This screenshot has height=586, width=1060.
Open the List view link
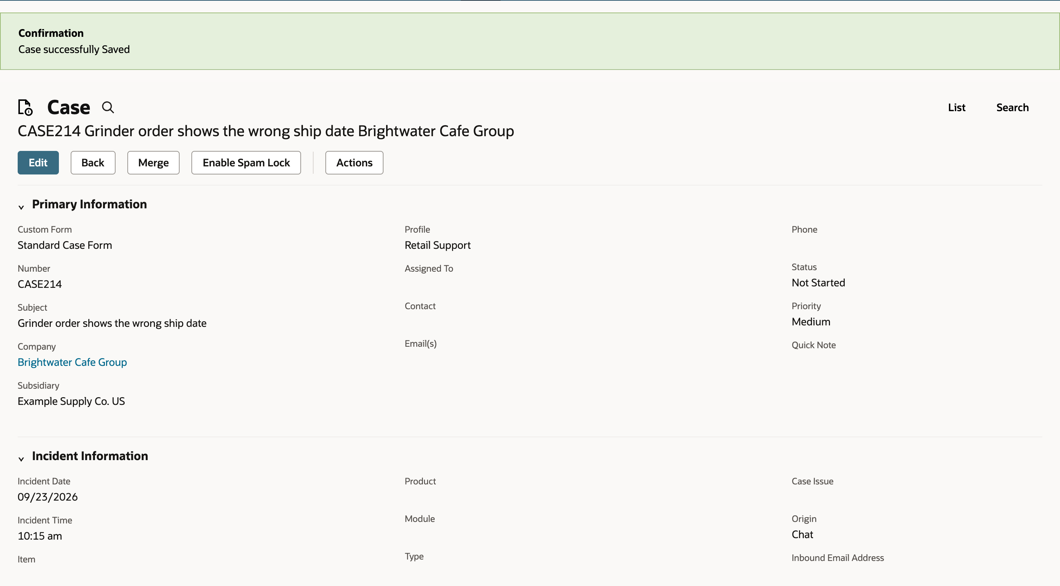[x=957, y=107]
